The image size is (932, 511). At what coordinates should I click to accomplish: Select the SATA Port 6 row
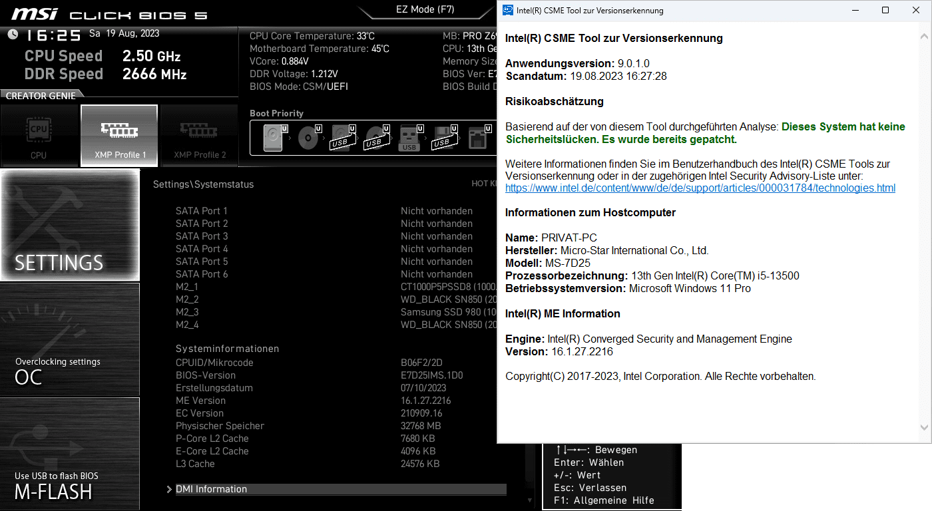(x=337, y=274)
